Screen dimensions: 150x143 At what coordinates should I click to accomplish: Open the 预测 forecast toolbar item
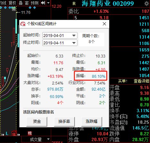[35, 3]
